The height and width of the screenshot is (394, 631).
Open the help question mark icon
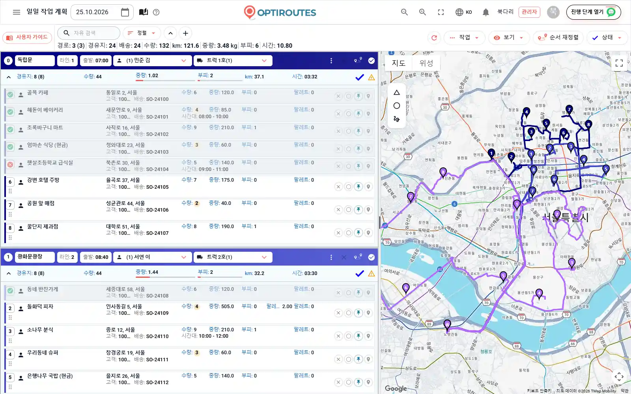point(156,12)
